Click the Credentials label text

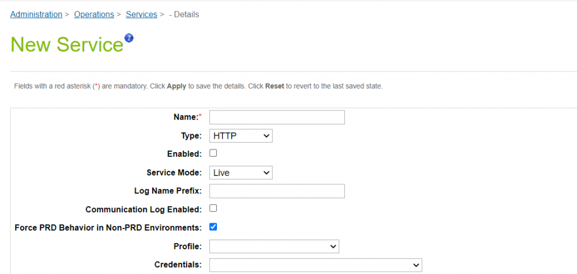point(178,265)
